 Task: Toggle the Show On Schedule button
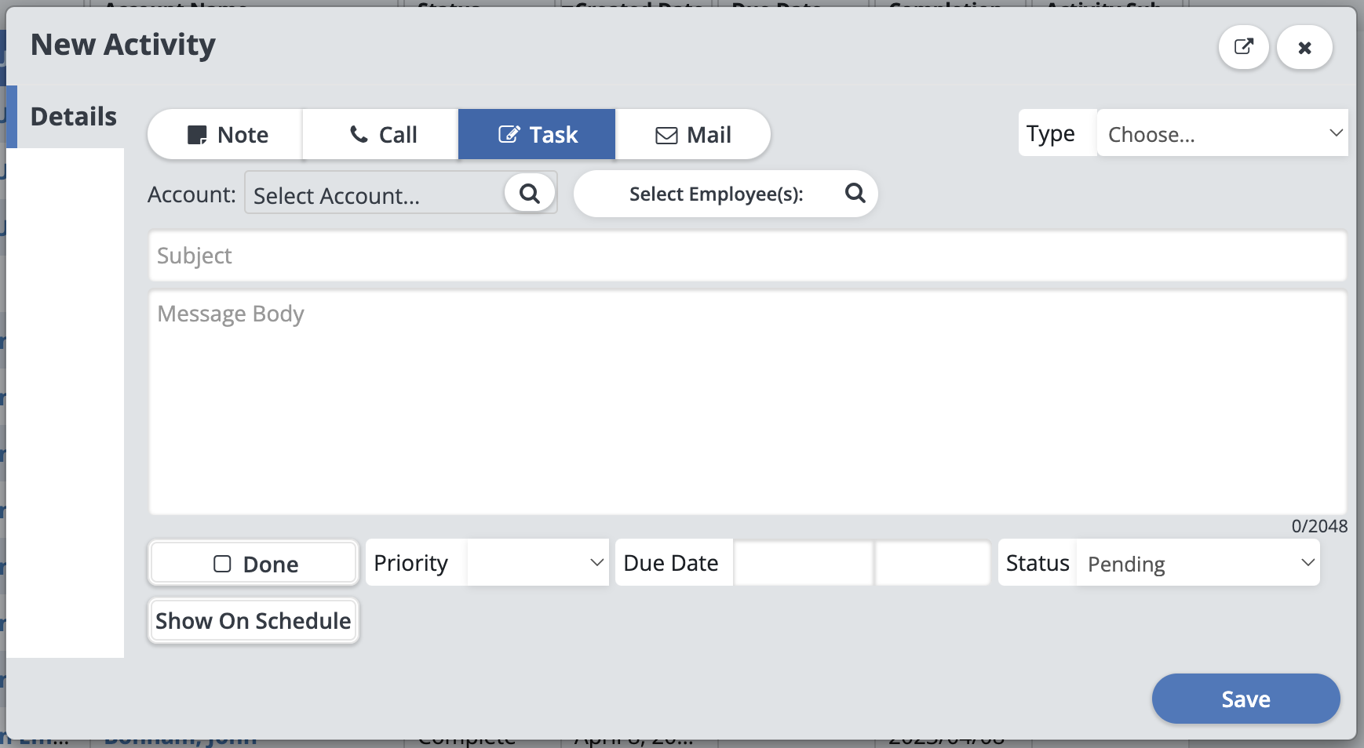coord(253,621)
